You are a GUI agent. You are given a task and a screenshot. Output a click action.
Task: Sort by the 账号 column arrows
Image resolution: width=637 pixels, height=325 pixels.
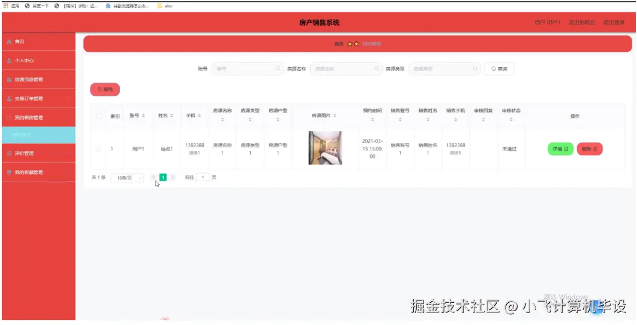click(143, 116)
